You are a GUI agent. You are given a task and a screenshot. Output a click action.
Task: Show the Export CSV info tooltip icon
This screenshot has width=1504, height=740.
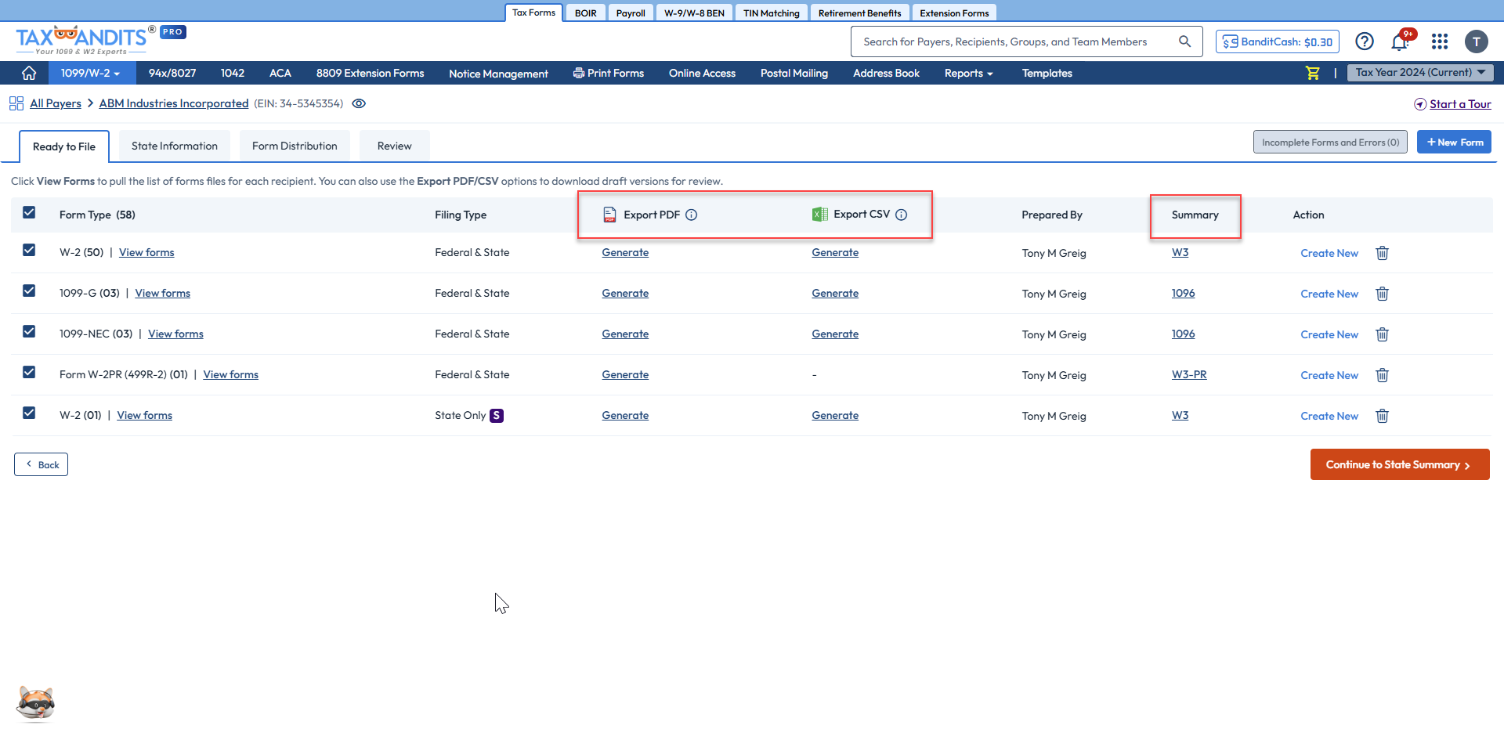point(902,215)
